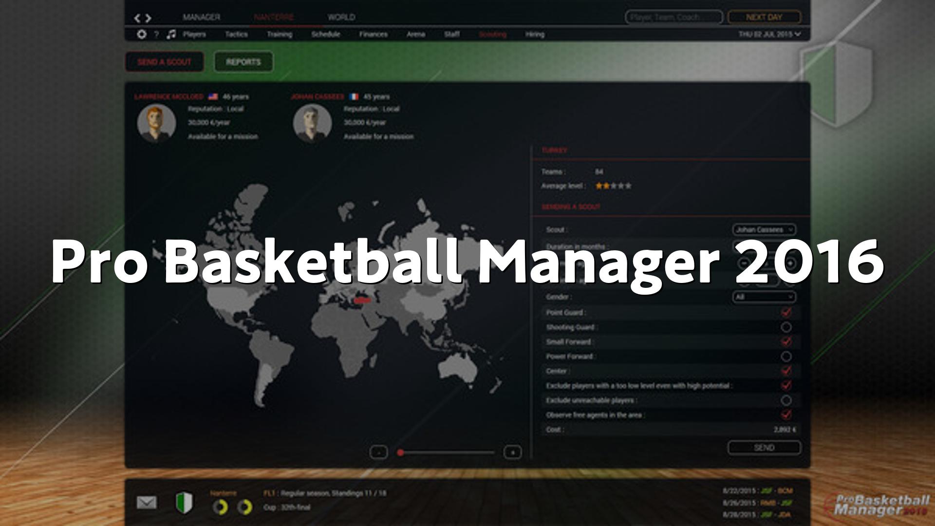
Task: Open the Schedule menu
Action: (326, 34)
